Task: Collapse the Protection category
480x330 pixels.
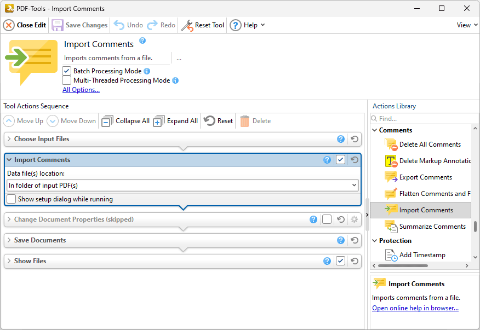Action: click(375, 241)
